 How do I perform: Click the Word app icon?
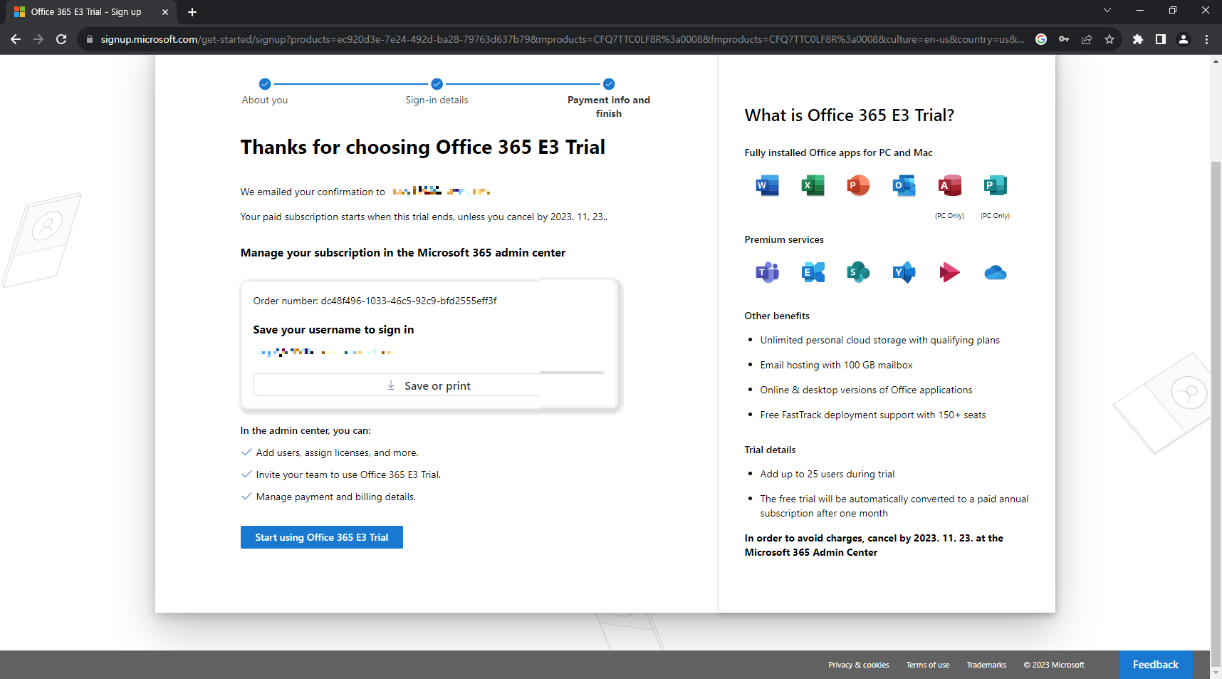[x=767, y=185]
